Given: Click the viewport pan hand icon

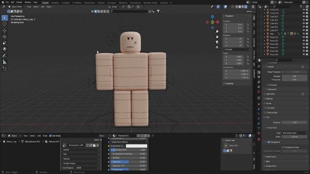Looking at the screenshot, I should 217,37.
